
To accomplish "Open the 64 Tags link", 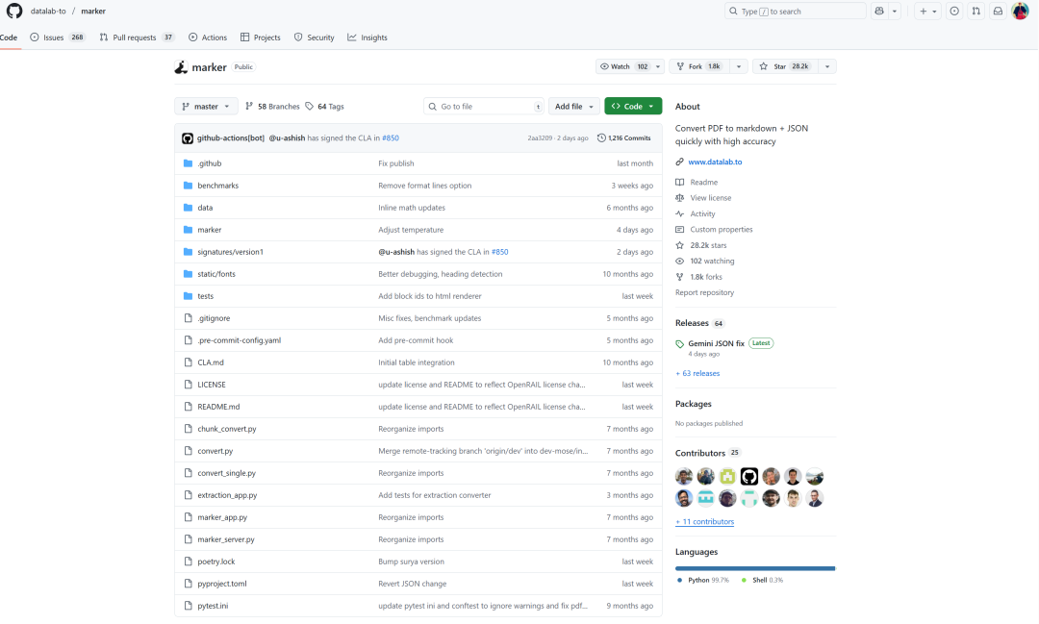I will coord(325,106).
